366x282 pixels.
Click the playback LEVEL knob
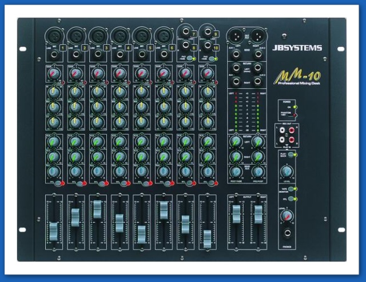pyautogui.click(x=287, y=172)
